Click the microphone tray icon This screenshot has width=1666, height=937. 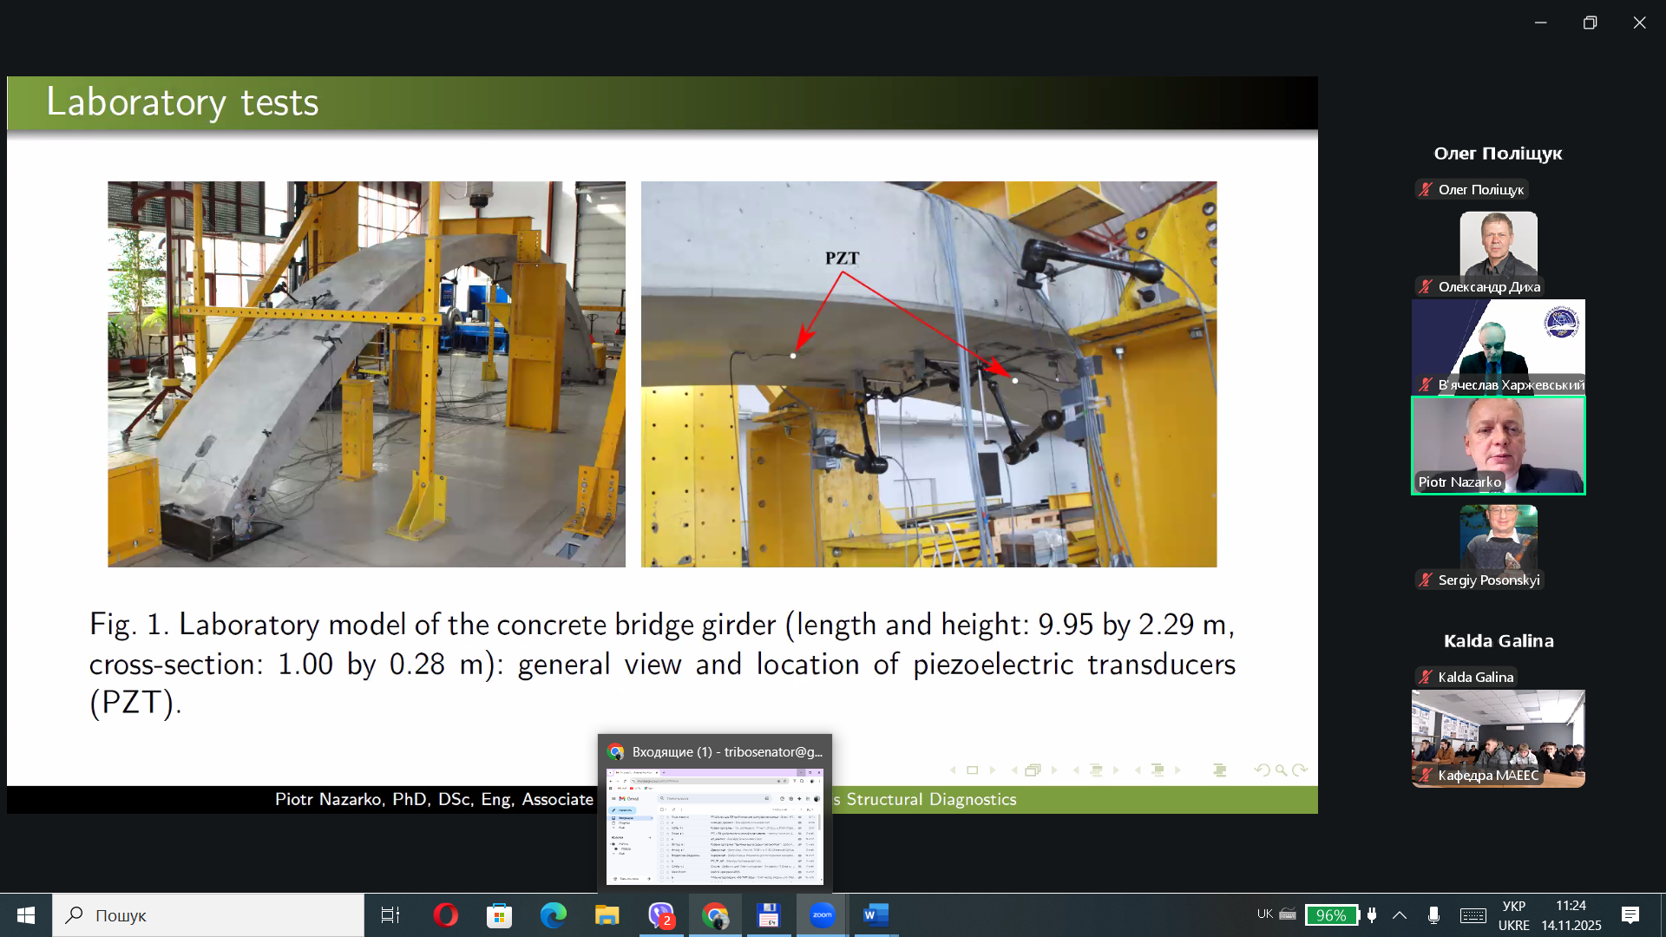[1433, 915]
